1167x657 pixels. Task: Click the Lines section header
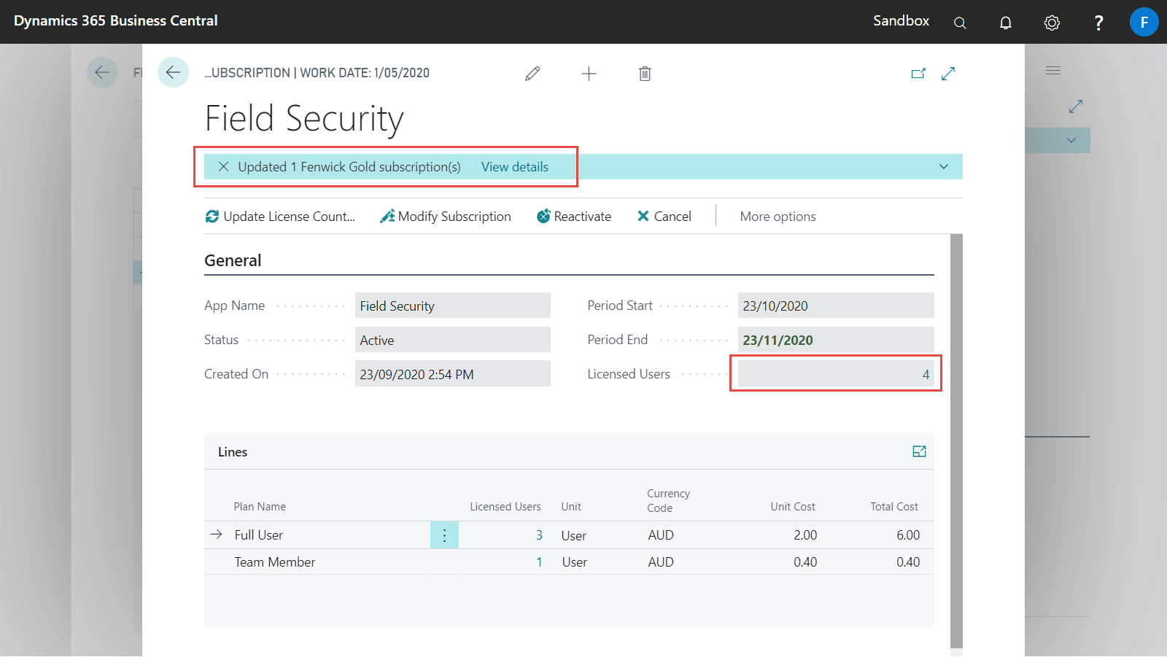click(233, 452)
